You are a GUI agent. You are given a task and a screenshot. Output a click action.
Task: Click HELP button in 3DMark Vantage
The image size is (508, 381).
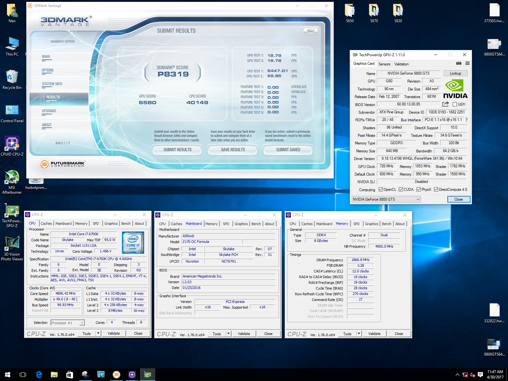point(311,31)
